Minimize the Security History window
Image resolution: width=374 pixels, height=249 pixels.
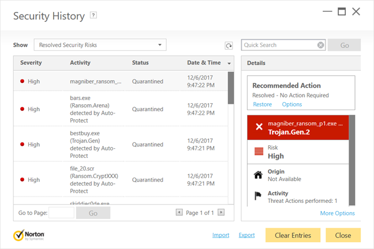click(327, 11)
